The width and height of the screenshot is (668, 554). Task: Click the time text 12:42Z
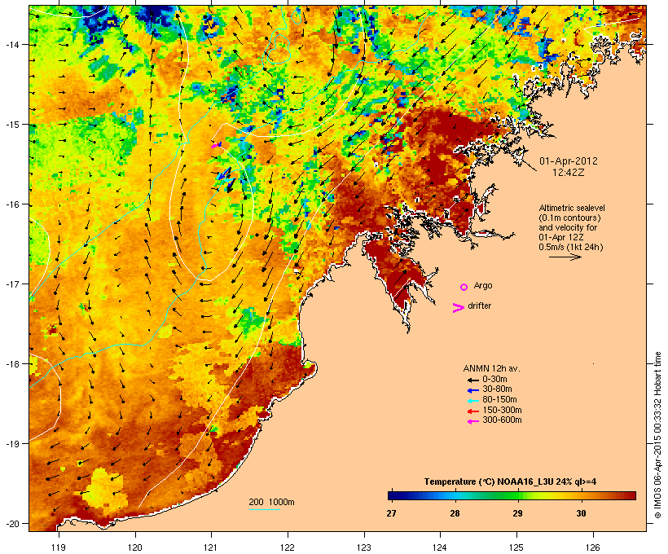[569, 173]
